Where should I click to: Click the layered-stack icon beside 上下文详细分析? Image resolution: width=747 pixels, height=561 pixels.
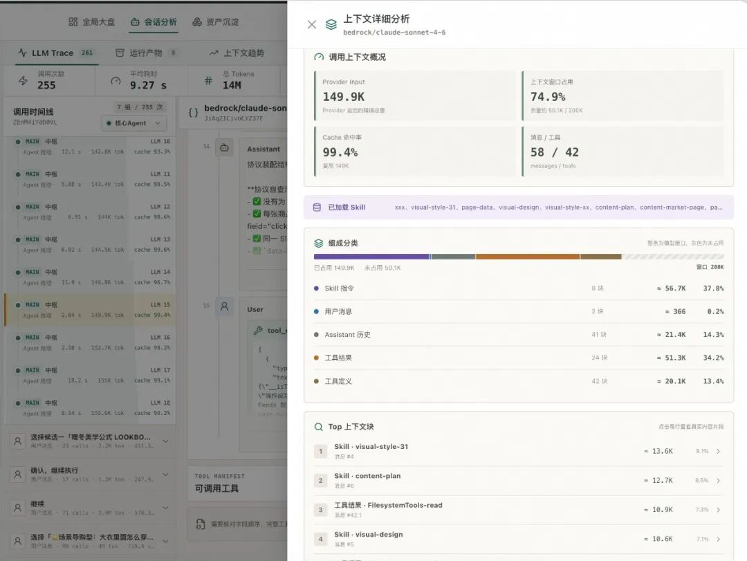pos(331,24)
